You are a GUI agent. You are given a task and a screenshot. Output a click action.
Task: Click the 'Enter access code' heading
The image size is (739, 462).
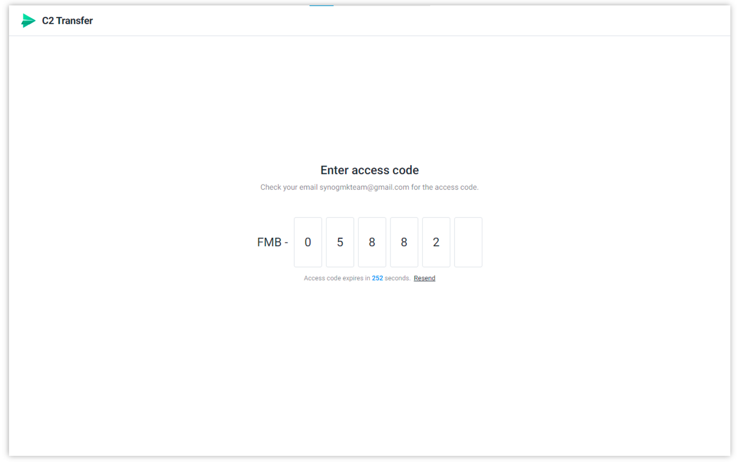click(369, 170)
